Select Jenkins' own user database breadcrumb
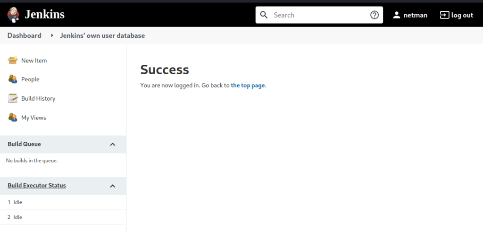The width and height of the screenshot is (483, 233). coord(102,35)
